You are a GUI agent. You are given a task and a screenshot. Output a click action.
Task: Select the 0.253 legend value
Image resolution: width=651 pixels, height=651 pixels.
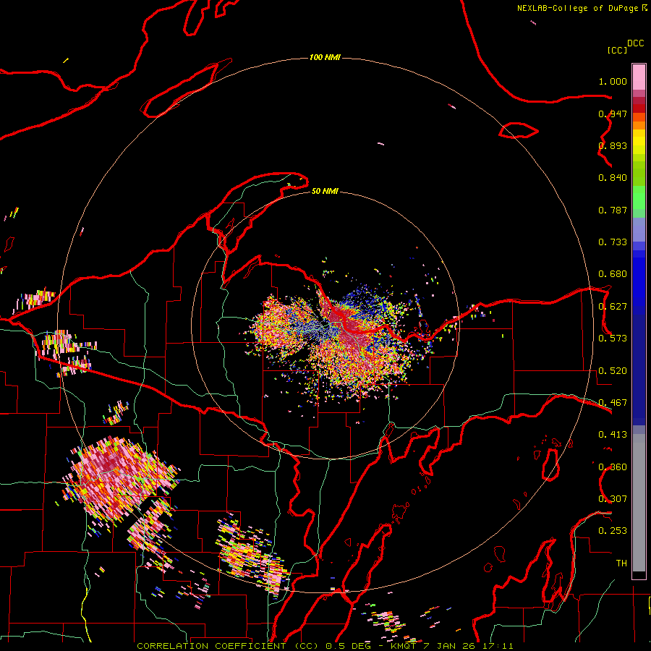pos(613,531)
